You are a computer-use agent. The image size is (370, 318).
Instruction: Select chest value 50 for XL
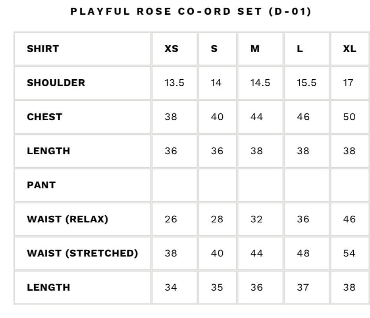(349, 117)
